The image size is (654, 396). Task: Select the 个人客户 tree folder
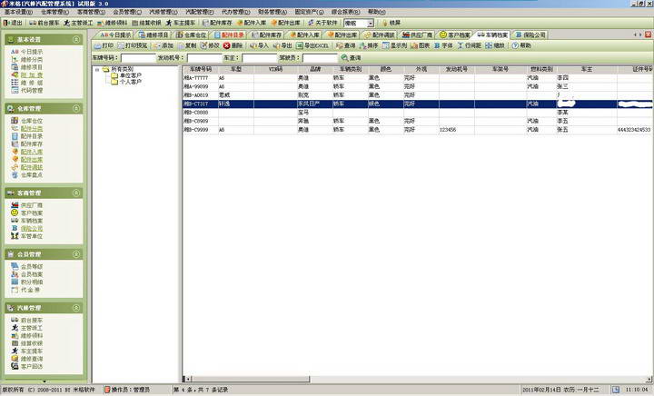(x=131, y=82)
